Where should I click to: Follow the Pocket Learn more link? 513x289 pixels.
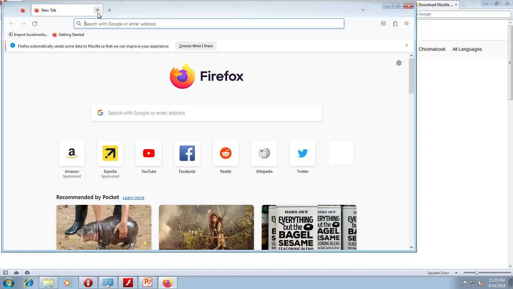click(133, 198)
